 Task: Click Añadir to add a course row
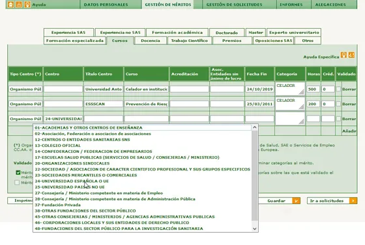click(x=349, y=131)
